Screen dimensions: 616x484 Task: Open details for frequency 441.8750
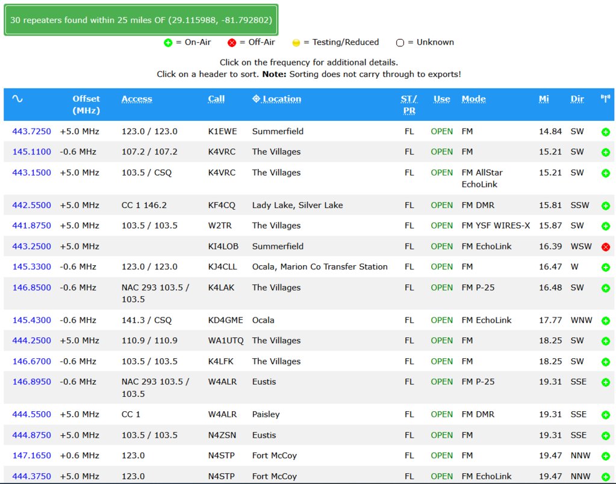tap(31, 225)
